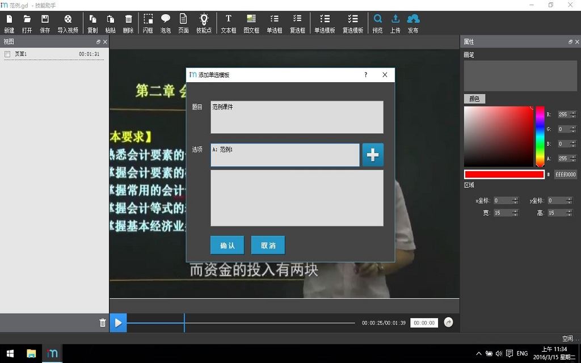Click the 发布 publish cloud icon

(x=413, y=23)
